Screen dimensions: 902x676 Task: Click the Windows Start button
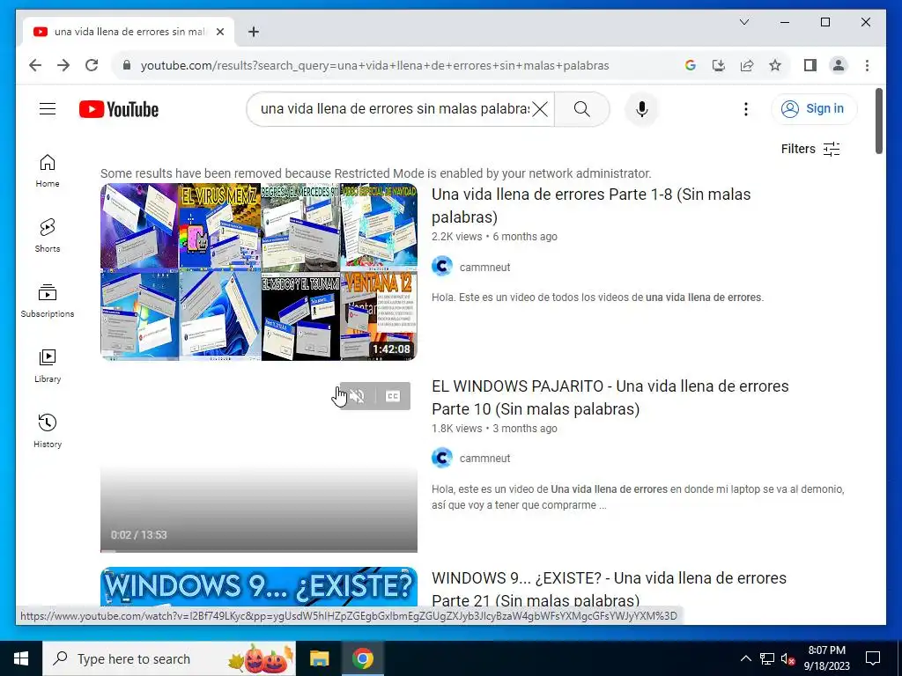tap(21, 658)
